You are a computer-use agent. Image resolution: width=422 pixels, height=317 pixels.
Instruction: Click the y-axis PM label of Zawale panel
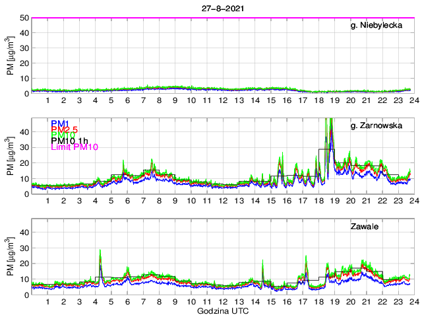coord(11,256)
